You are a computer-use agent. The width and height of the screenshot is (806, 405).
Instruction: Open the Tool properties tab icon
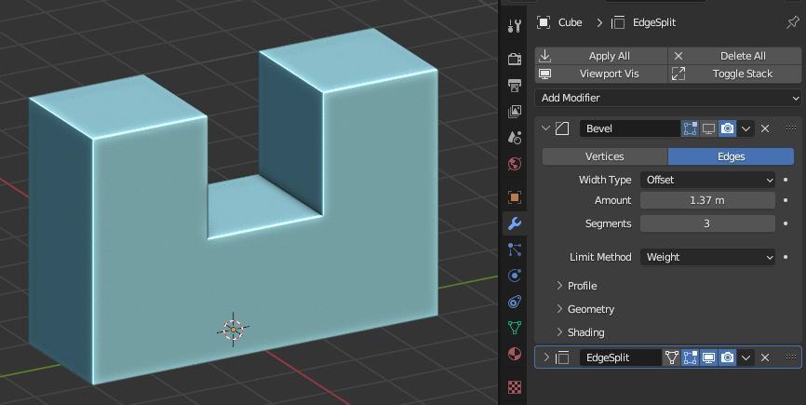point(514,26)
